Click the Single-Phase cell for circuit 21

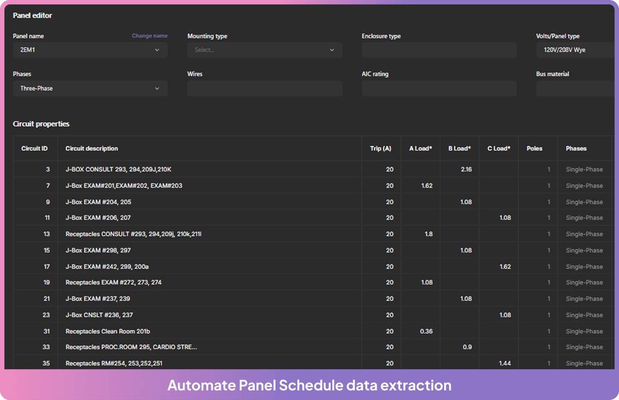(x=584, y=299)
